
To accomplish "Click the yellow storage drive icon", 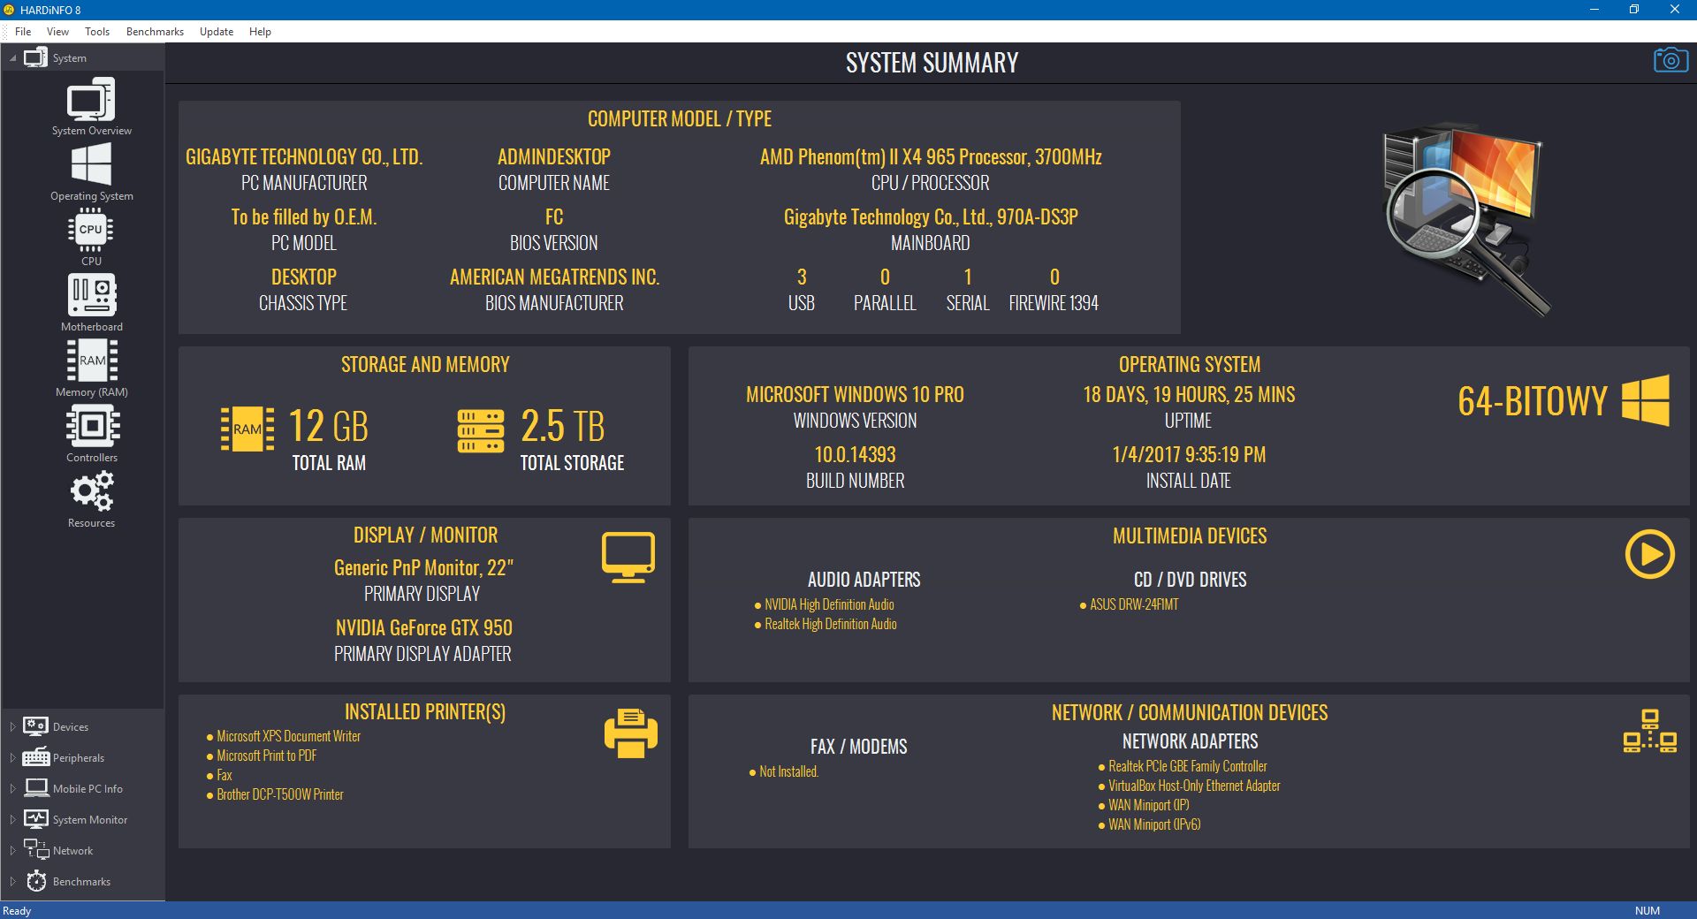I will pyautogui.click(x=481, y=430).
